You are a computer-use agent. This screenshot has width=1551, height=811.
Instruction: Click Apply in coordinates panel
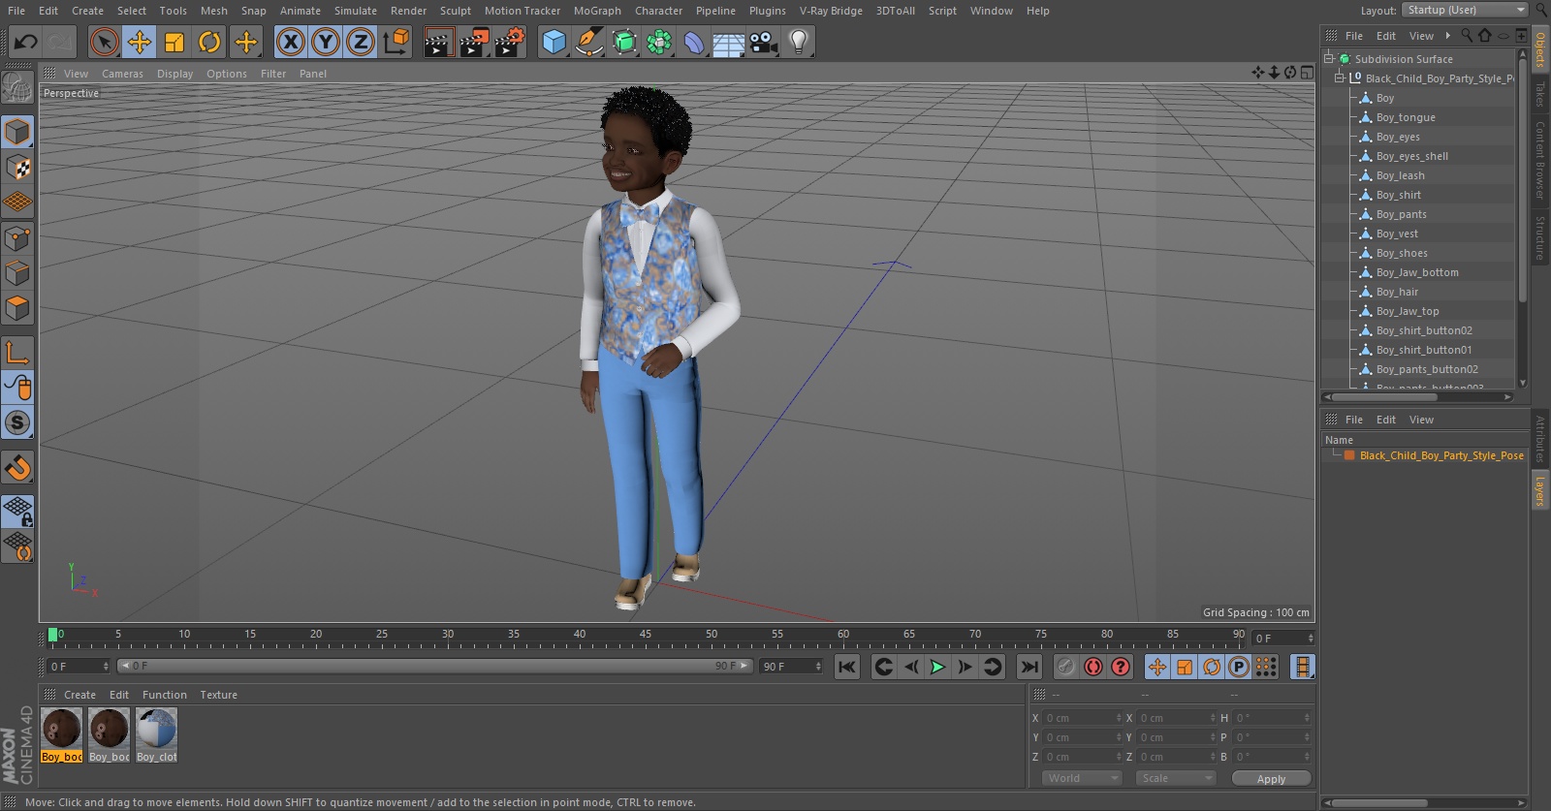pos(1271,778)
